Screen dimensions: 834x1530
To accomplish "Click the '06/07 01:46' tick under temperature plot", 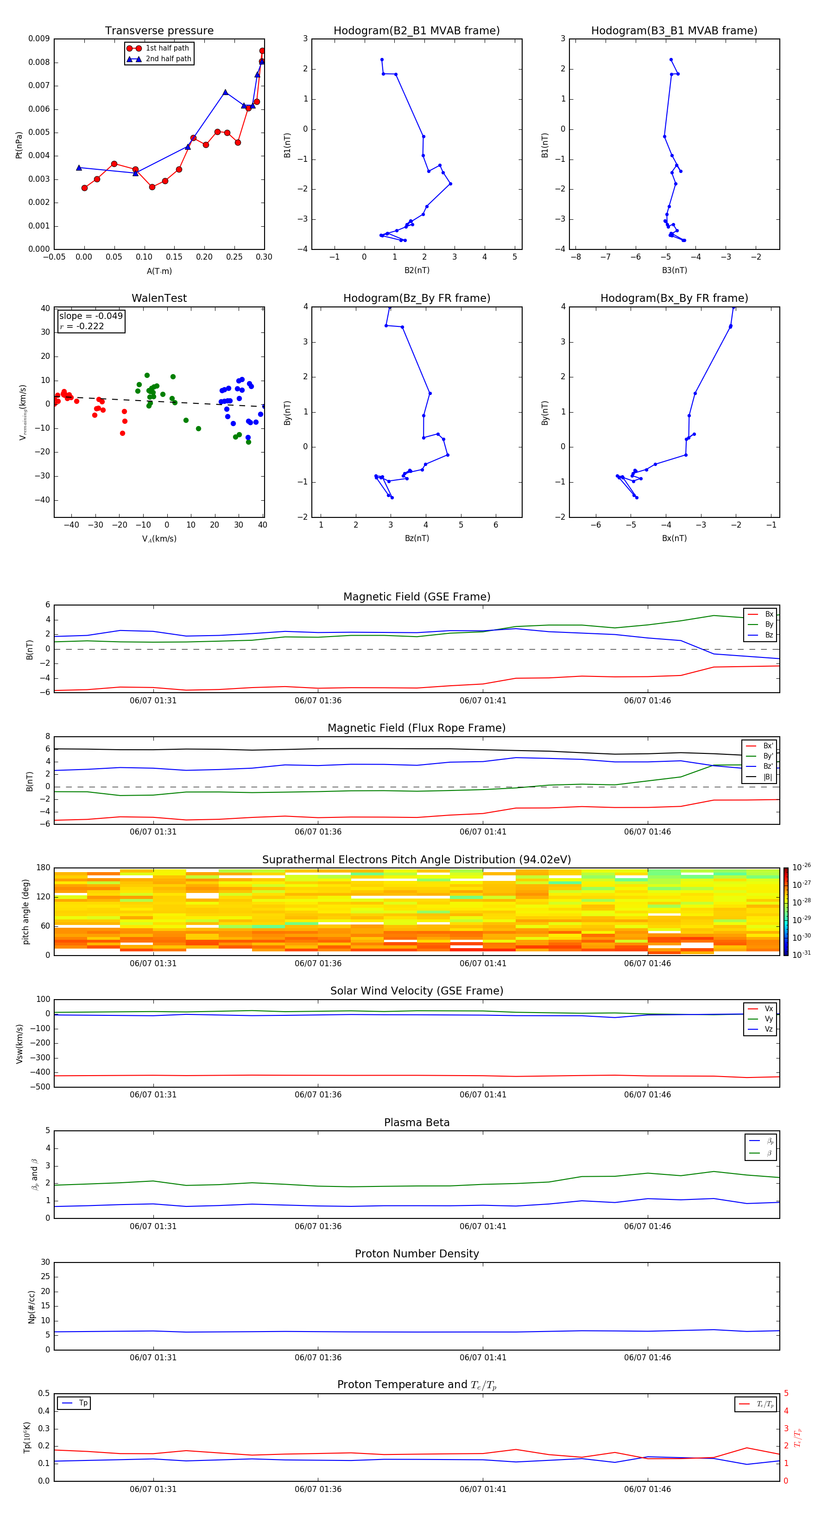I will pos(648,1490).
